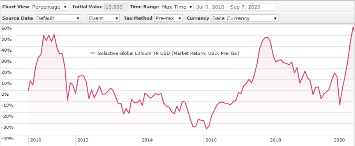355x146 pixels.
Task: Click the 2016 label on the time axis
Action: click(x=212, y=140)
